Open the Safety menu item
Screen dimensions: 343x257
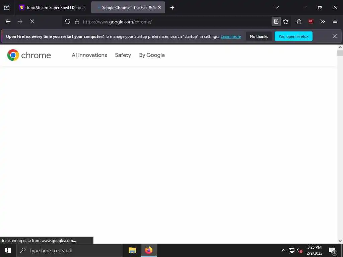pos(123,55)
